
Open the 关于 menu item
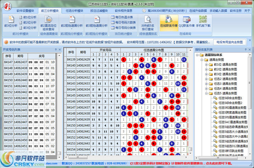click(247, 11)
